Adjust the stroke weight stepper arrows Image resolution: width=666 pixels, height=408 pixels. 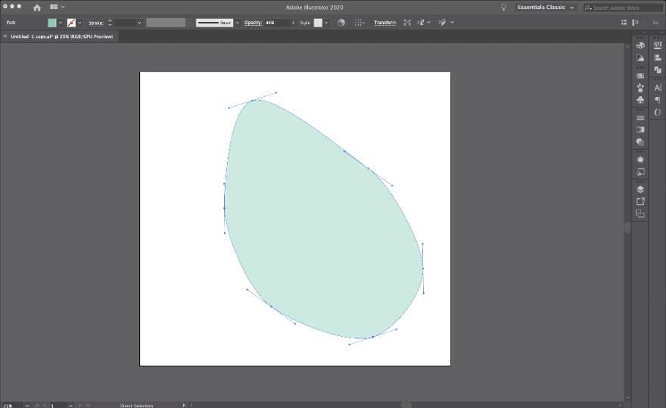(x=110, y=23)
